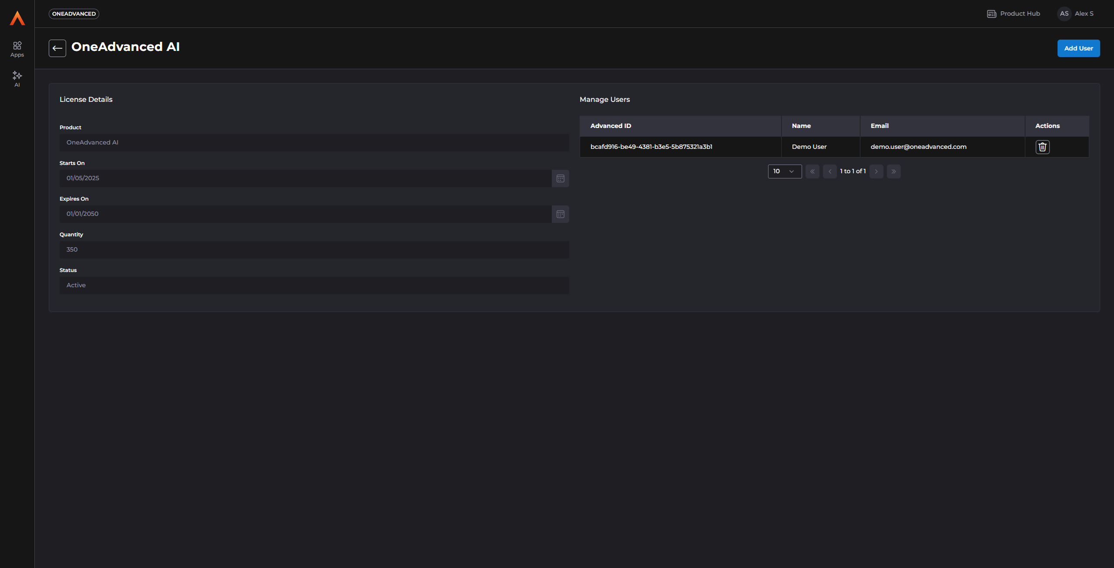Select the ID bcafd916-be49-4381-b3e5-5b875321a3b1
Viewport: 1114px width, 568px height.
[x=651, y=147]
